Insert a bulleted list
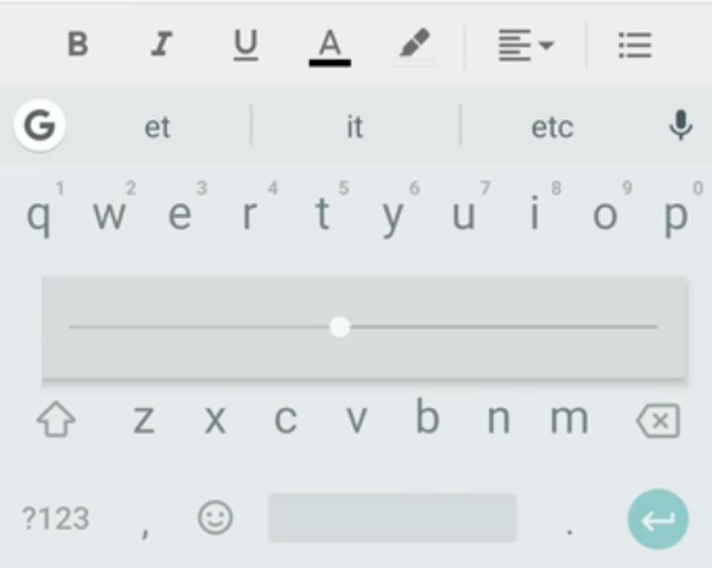This screenshot has width=712, height=568. click(635, 45)
